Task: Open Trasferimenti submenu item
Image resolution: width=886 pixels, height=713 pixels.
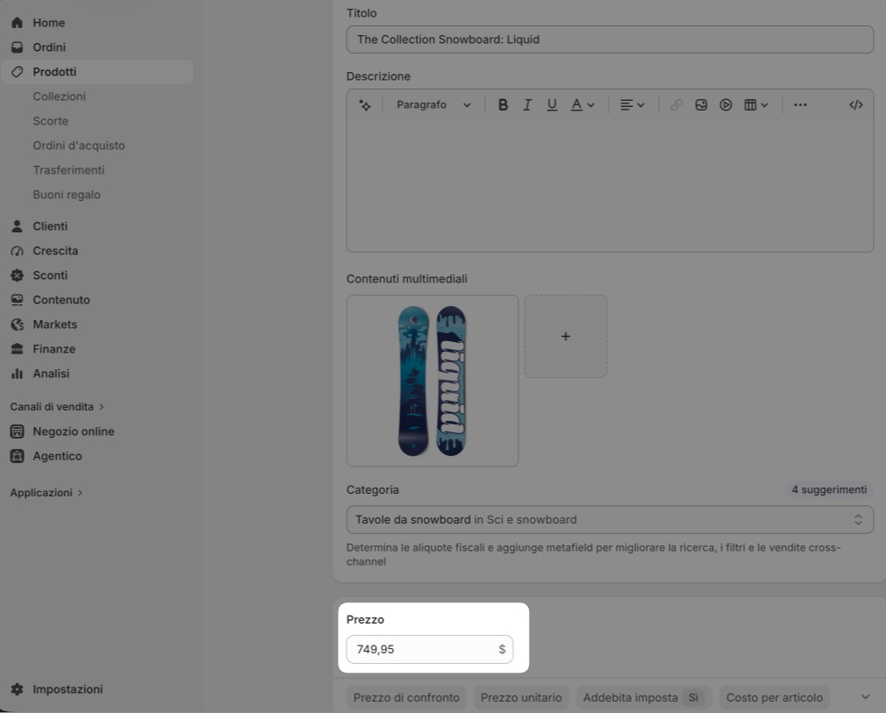Action: (x=68, y=170)
